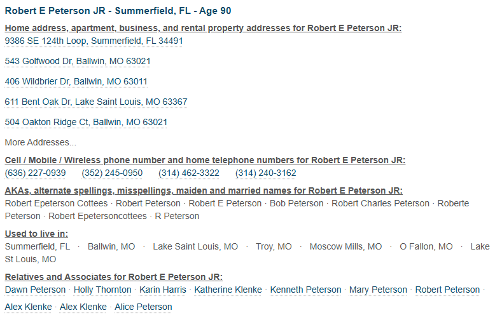Image resolution: width=495 pixels, height=320 pixels.
Task: Open relative Dawn Peterson's profile
Action: [x=35, y=290]
